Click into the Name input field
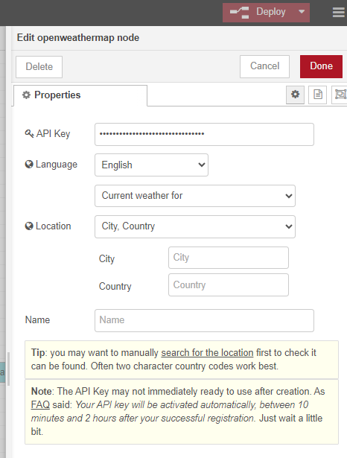The image size is (347, 458). coord(204,320)
